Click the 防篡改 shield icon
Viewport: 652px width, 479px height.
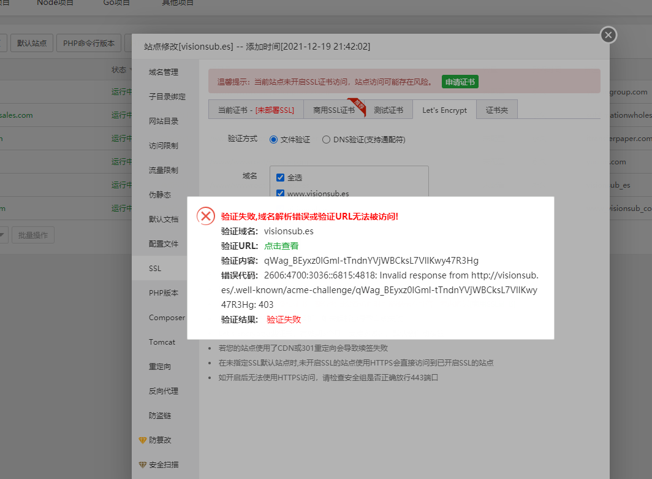pos(143,440)
